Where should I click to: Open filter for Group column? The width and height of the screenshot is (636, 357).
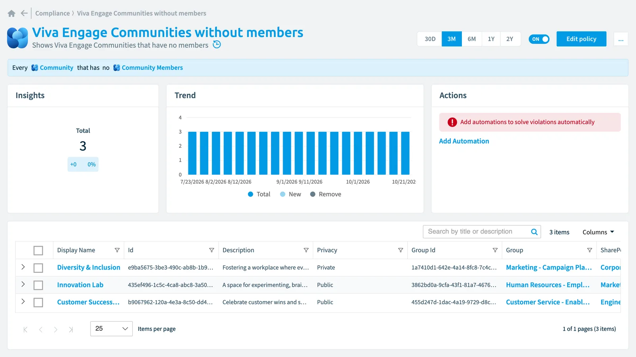click(x=589, y=250)
